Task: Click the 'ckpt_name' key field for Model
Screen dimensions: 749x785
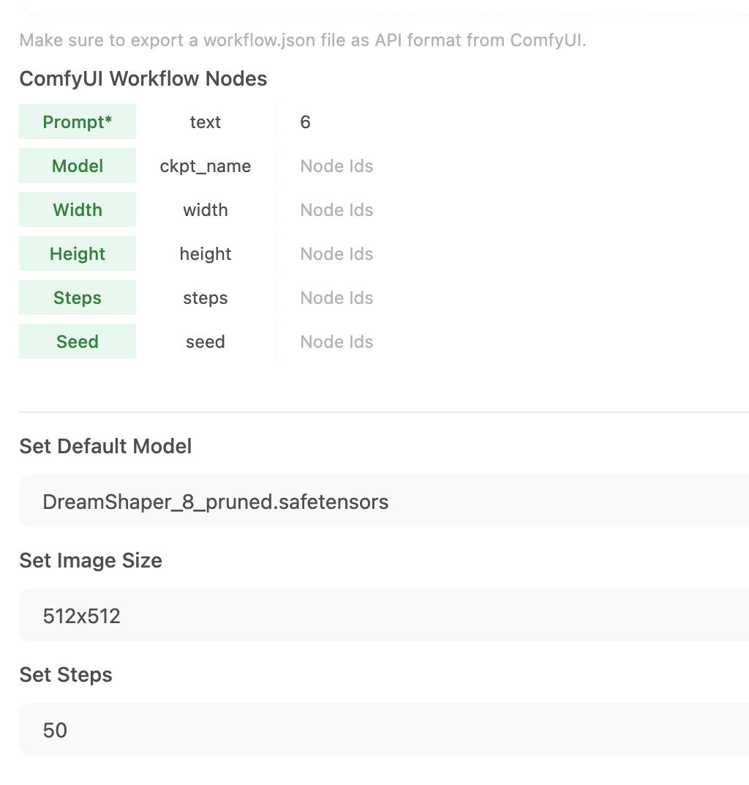Action: pyautogui.click(x=206, y=166)
